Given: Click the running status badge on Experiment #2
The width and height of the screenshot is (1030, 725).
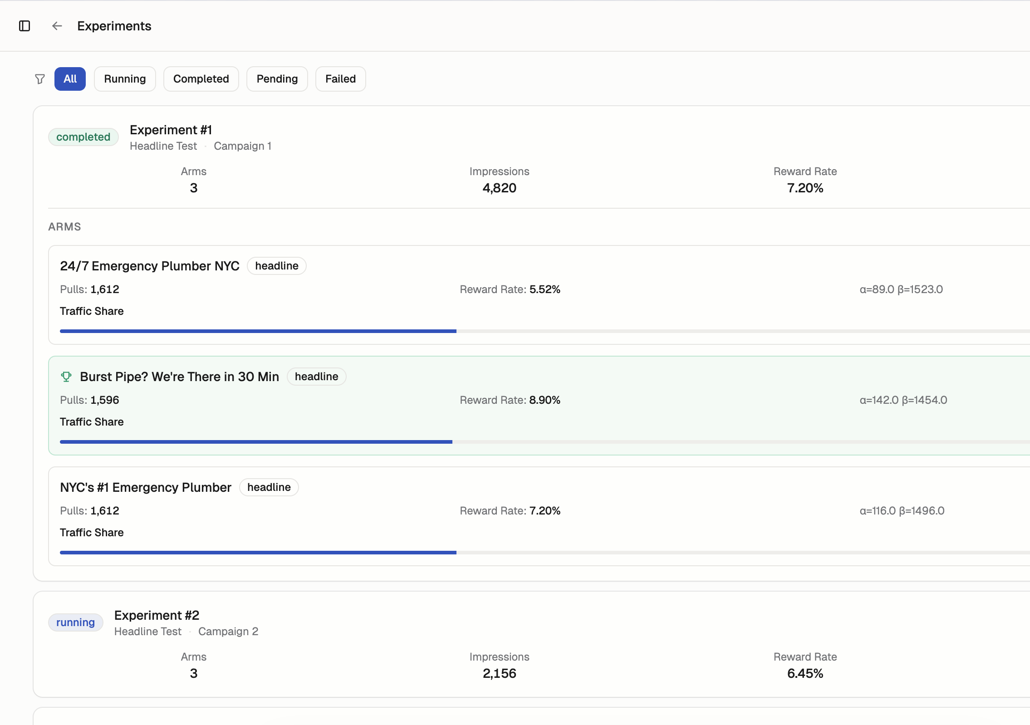Looking at the screenshot, I should 75,622.
